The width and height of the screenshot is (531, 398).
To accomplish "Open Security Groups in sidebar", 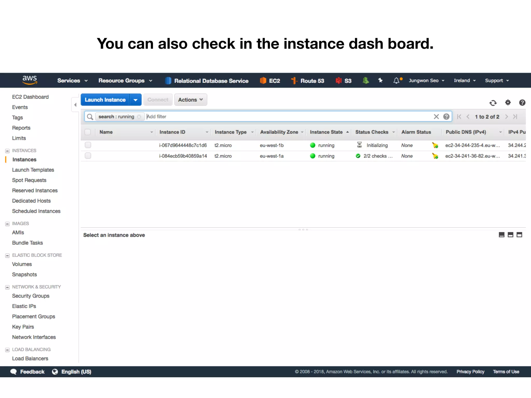I will coord(31,296).
